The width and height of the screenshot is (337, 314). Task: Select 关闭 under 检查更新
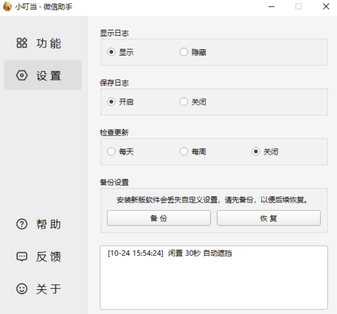[x=256, y=152]
